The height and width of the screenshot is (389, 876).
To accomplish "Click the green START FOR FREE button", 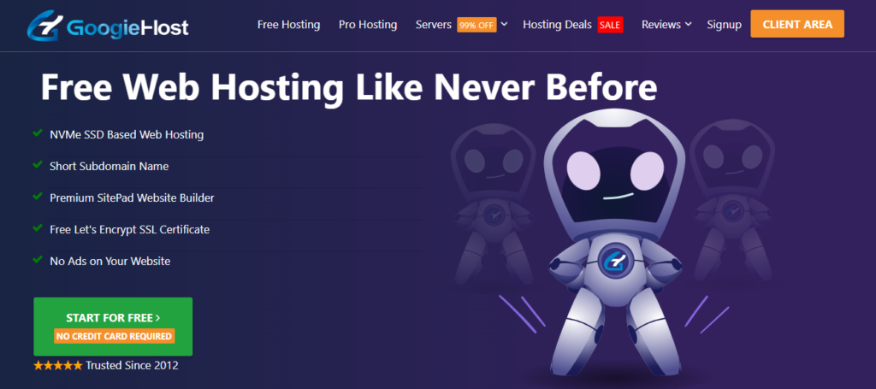I will [x=113, y=327].
